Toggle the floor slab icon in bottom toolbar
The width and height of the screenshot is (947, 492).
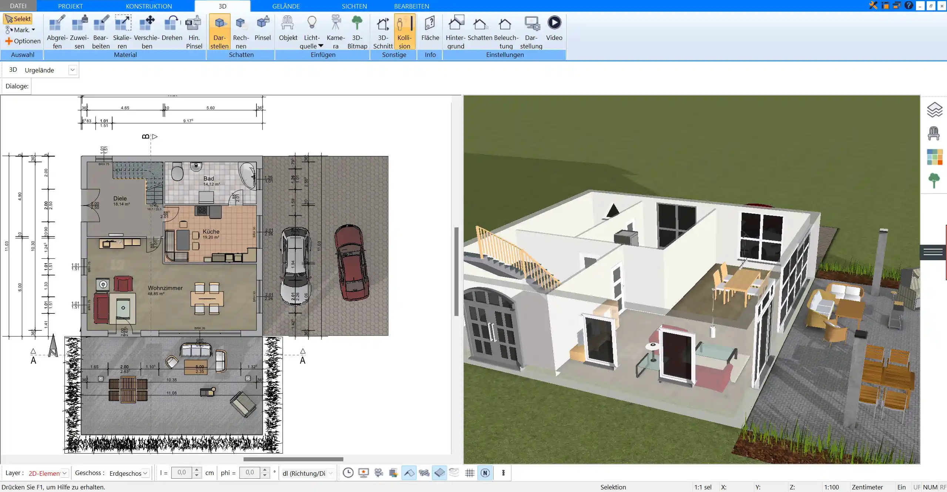click(439, 473)
